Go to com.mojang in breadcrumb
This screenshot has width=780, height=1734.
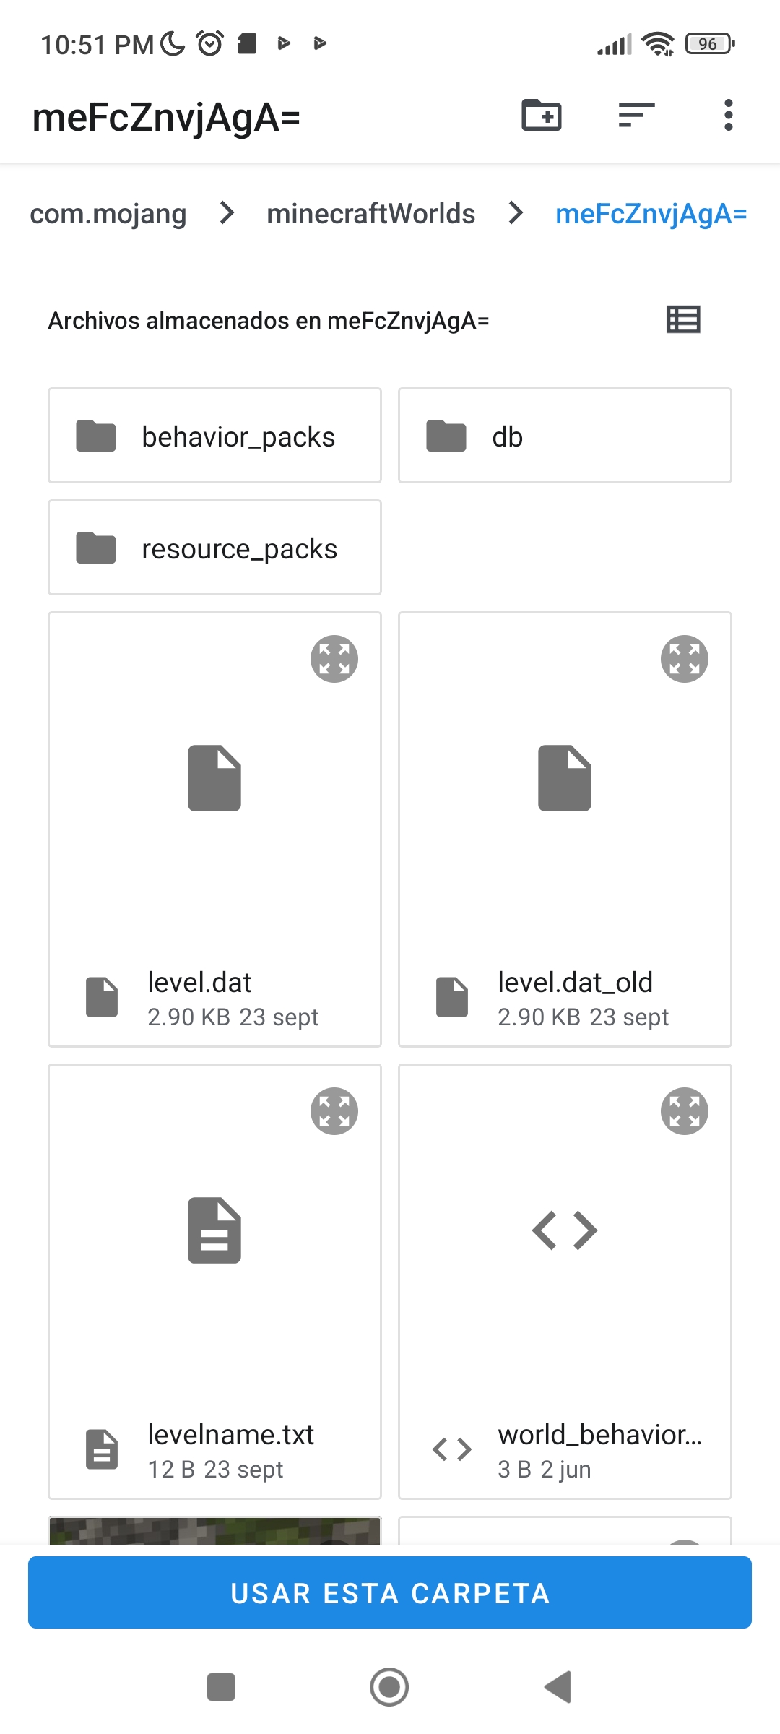(108, 214)
